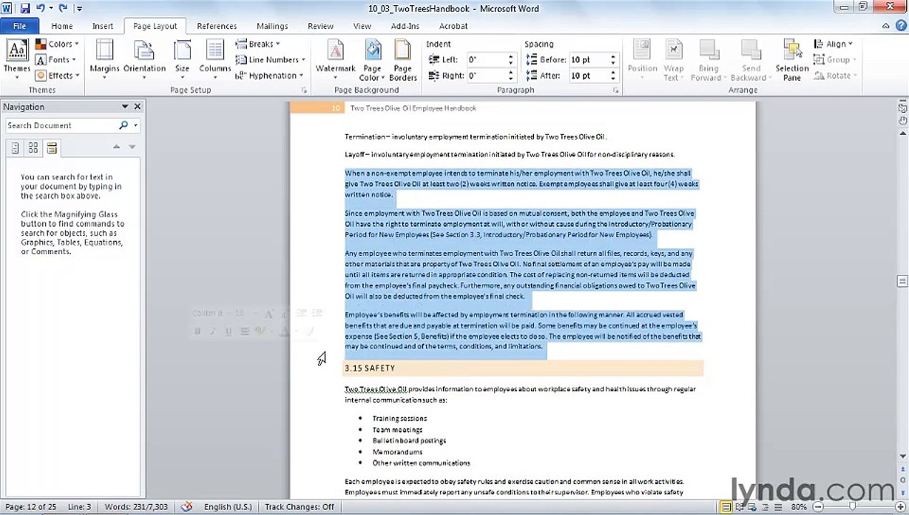Open the Page Setup dialog launcher
The image size is (909, 515).
[303, 91]
